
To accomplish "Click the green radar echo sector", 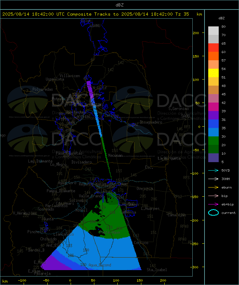I will point(111,221).
